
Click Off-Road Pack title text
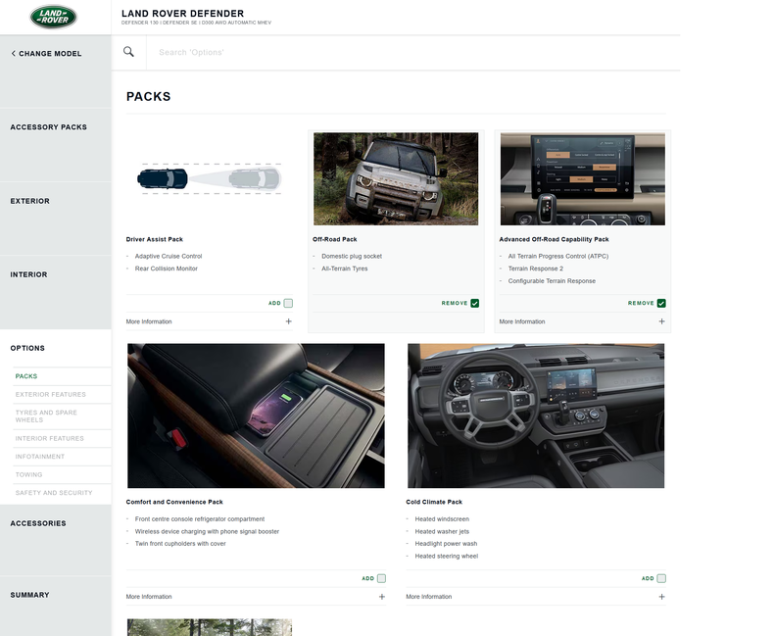[335, 239]
